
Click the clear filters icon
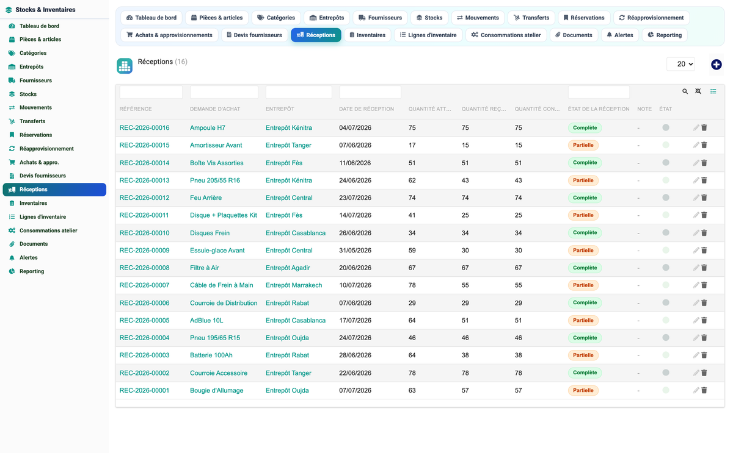698,91
